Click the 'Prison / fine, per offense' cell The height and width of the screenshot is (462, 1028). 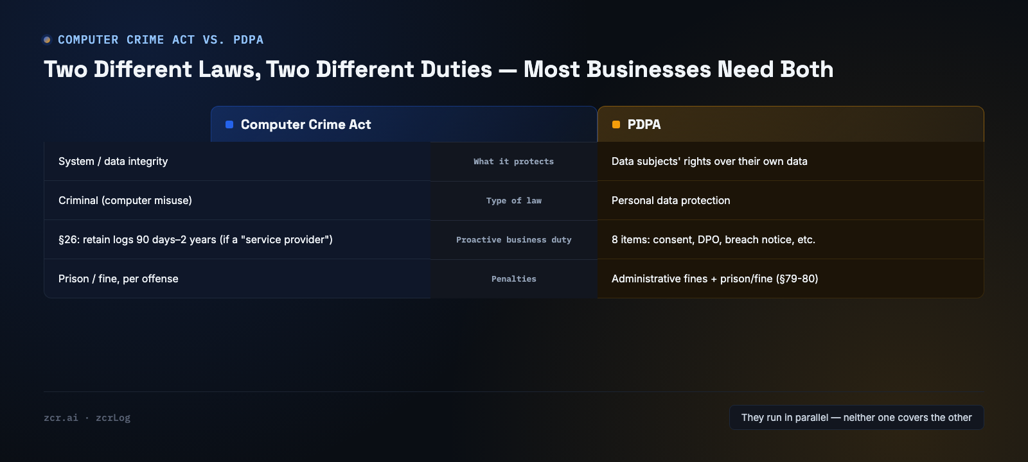click(x=237, y=279)
